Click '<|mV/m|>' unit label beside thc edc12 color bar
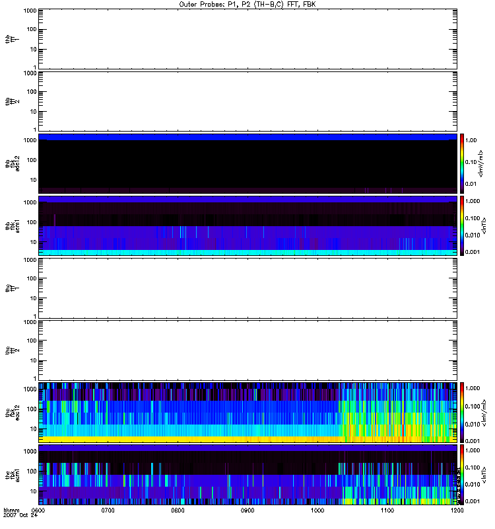 [484, 413]
